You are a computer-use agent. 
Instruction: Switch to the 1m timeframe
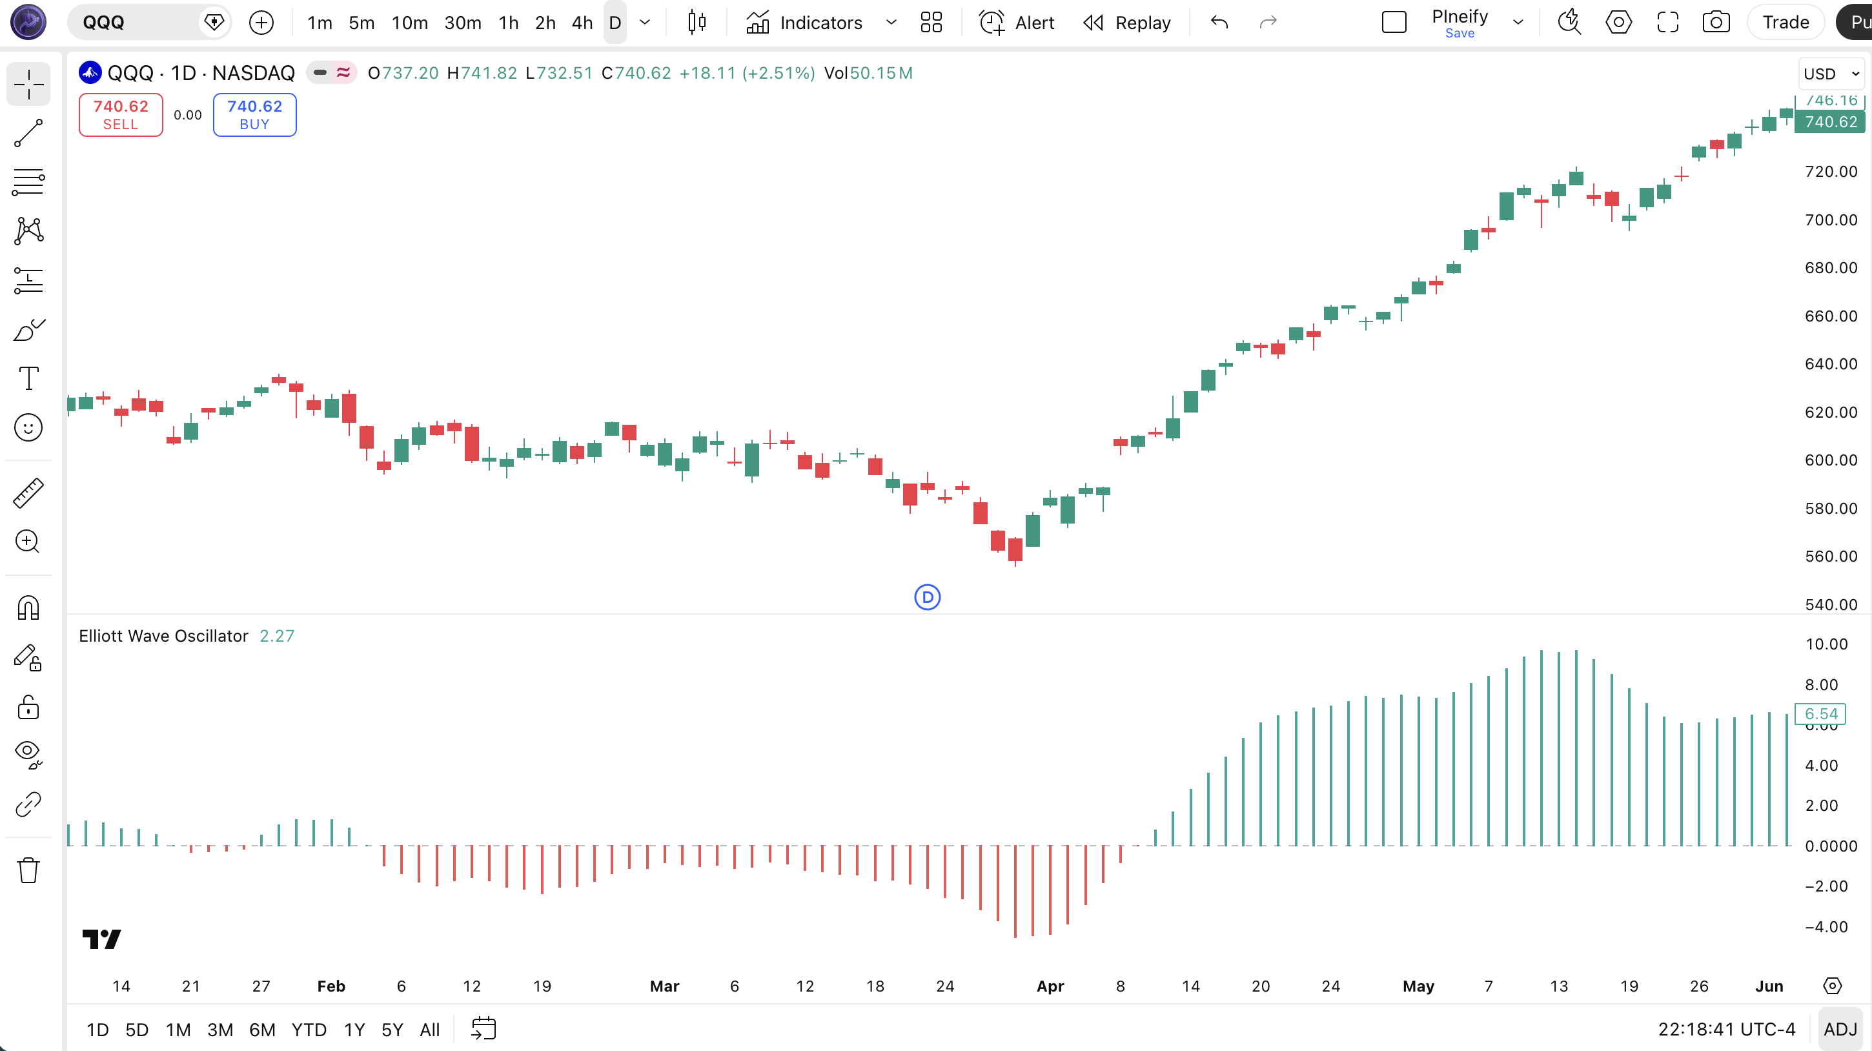[319, 23]
